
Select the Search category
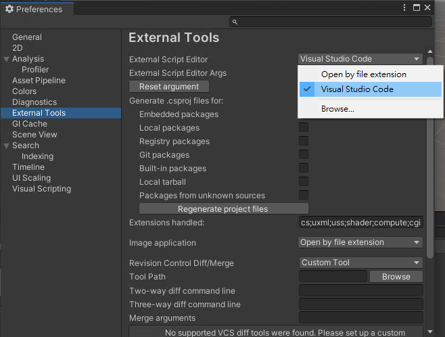point(26,145)
